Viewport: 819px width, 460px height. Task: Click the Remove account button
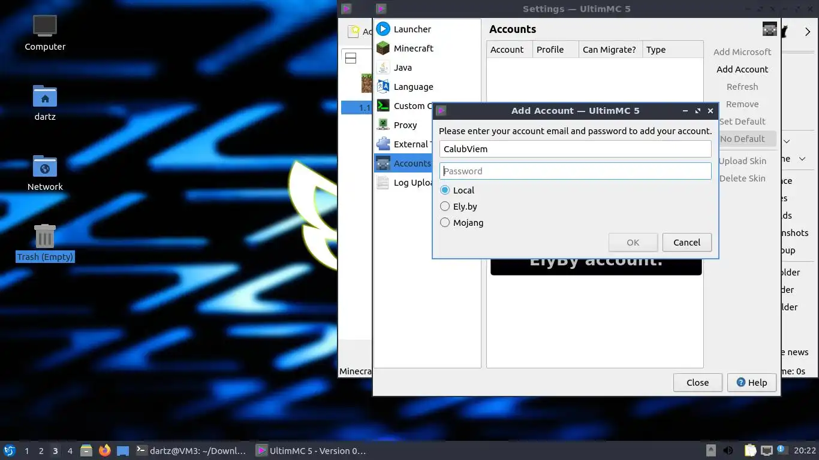point(742,104)
